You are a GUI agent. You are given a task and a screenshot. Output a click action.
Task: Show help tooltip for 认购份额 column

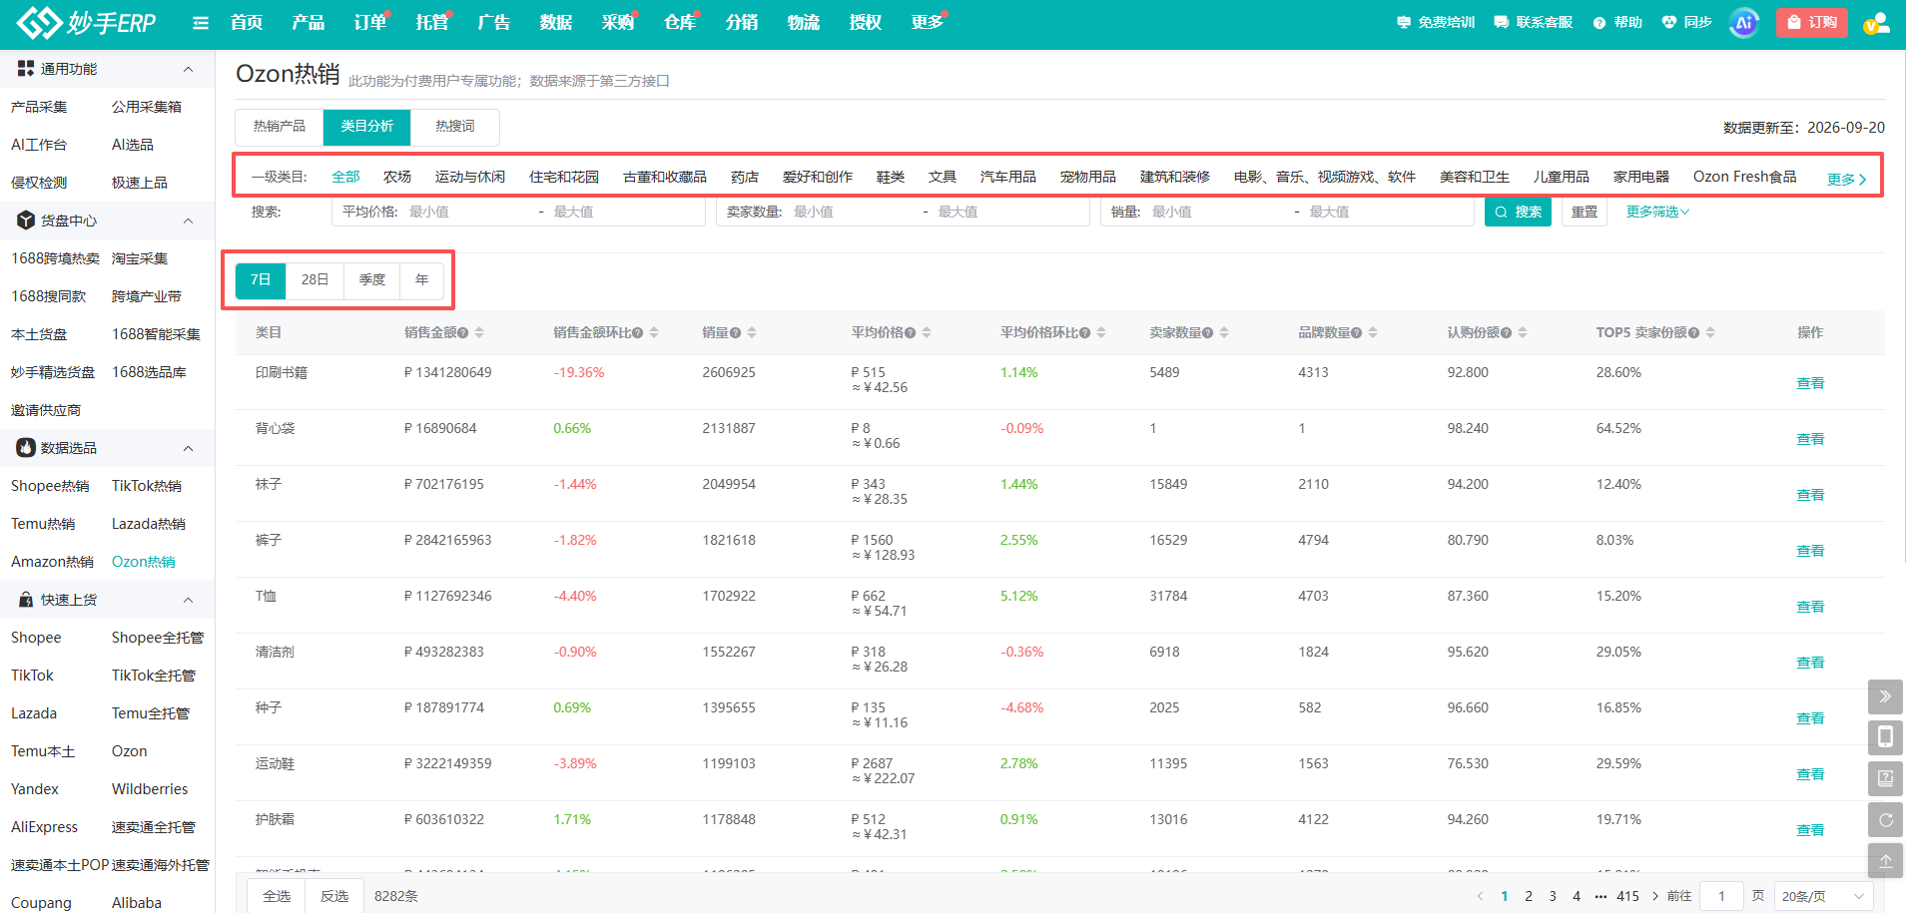pos(1506,333)
